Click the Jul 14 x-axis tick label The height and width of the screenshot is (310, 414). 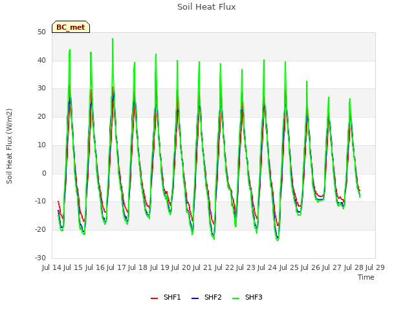tap(52, 267)
